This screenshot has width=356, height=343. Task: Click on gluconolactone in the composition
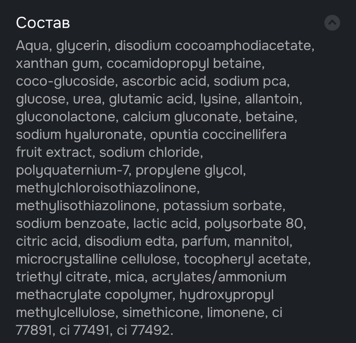click(x=66, y=117)
